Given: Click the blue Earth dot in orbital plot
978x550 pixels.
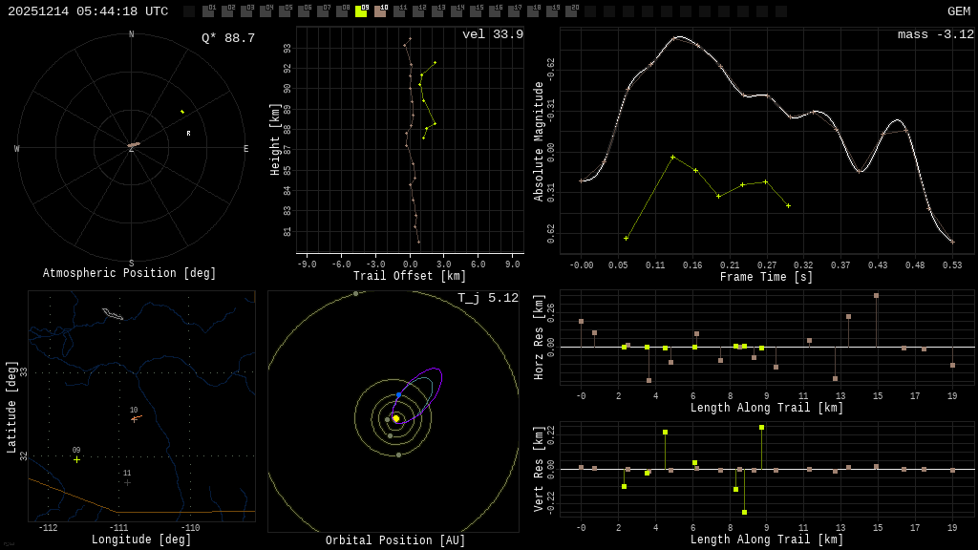Looking at the screenshot, I should click(x=398, y=394).
